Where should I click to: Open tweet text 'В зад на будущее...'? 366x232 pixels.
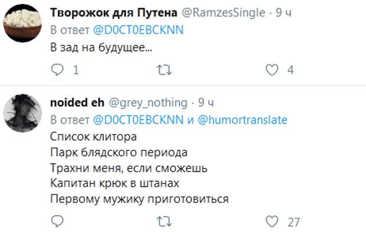tap(101, 48)
